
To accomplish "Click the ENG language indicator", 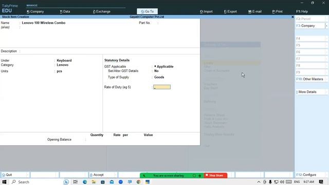I will [297, 182].
